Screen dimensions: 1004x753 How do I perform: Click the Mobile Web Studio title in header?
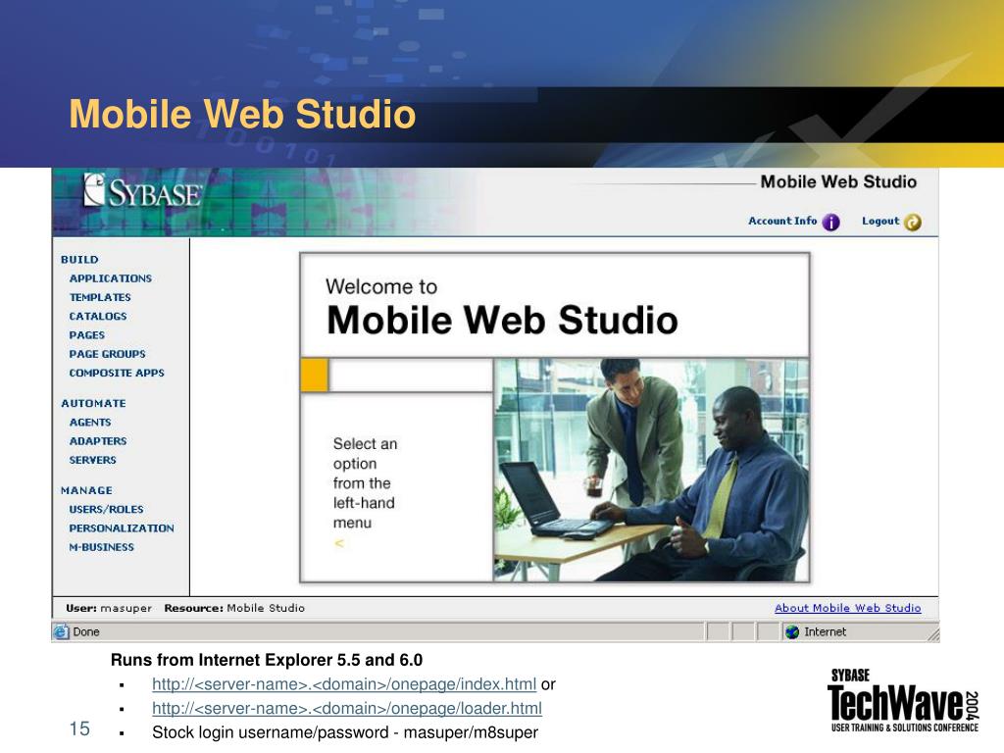(838, 182)
